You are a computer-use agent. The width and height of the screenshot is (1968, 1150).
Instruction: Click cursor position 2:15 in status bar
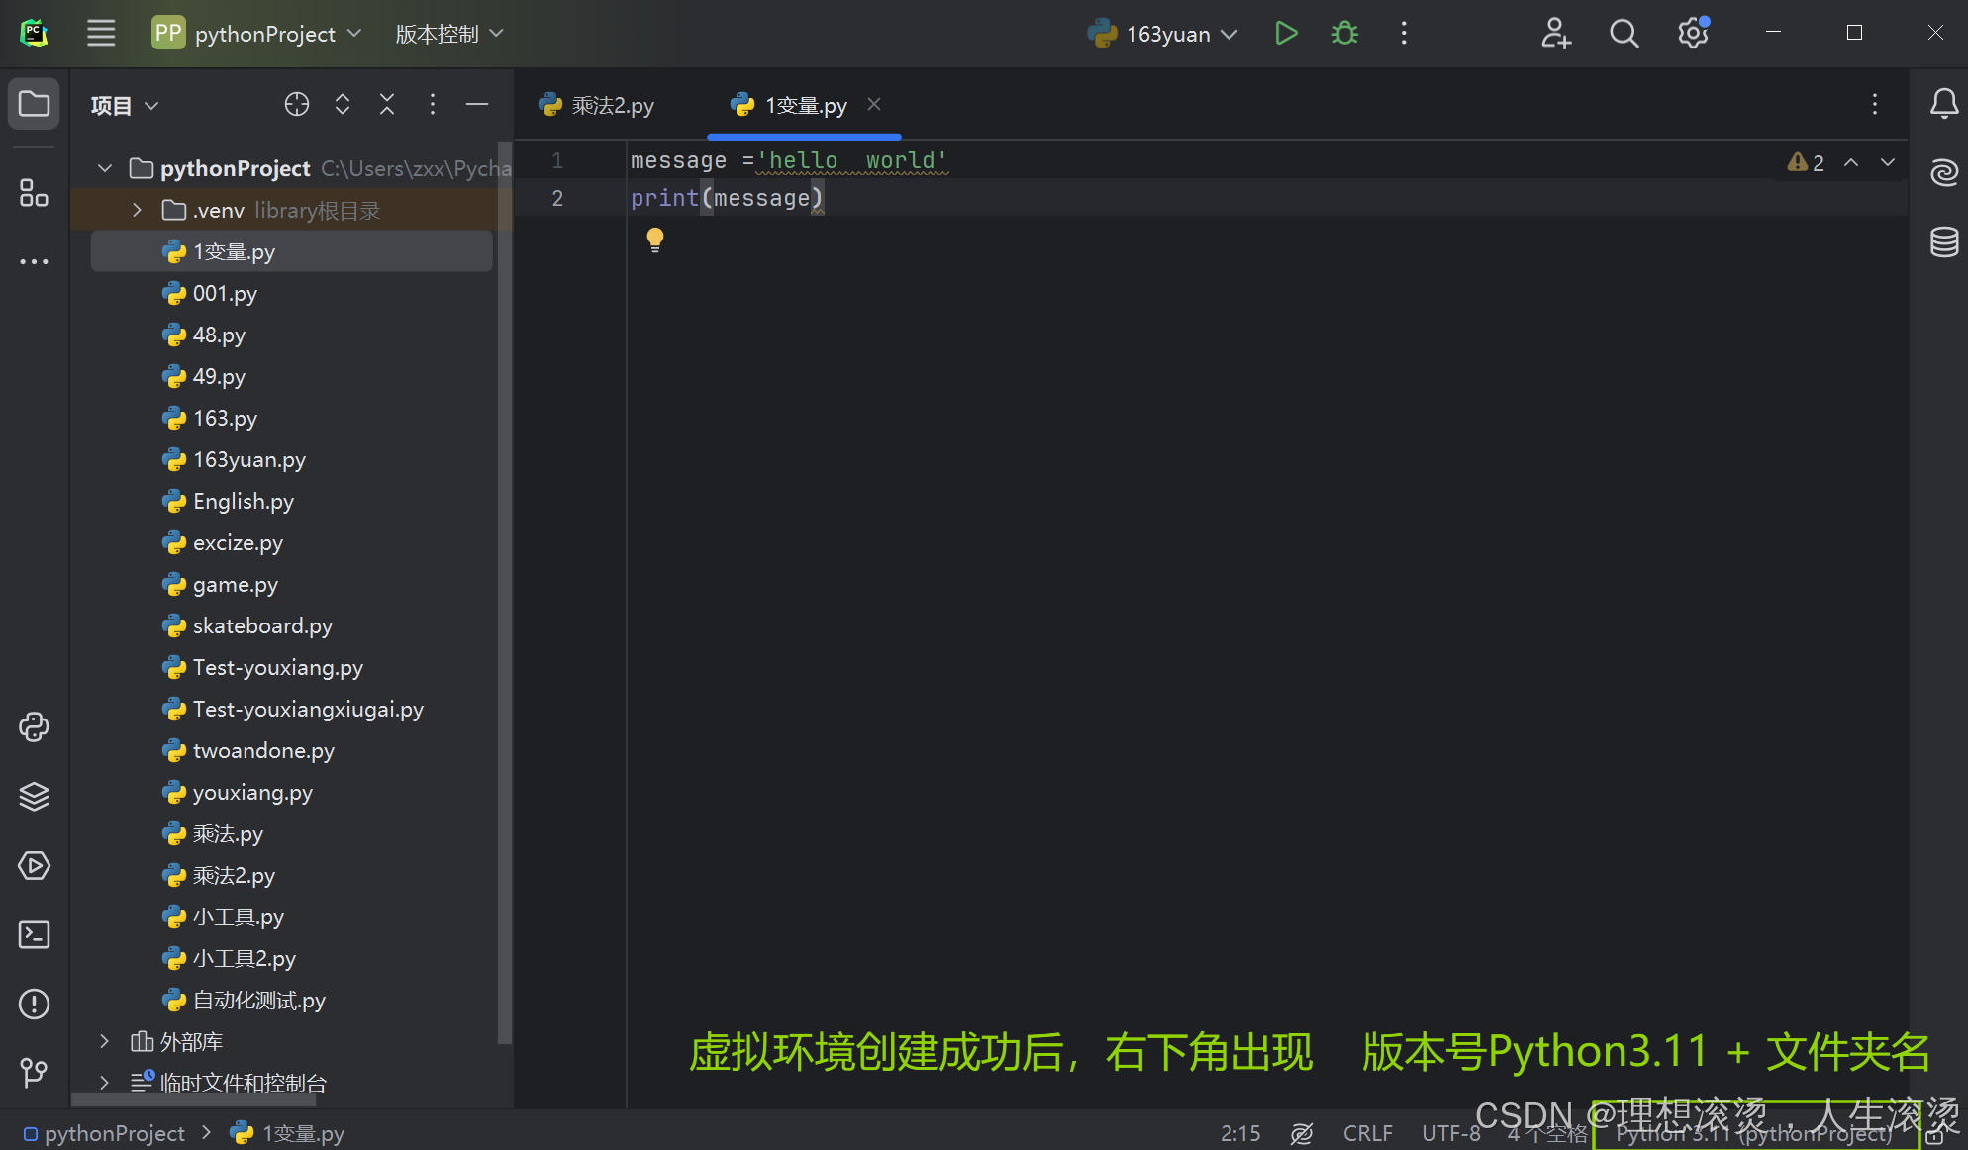tap(1240, 1133)
